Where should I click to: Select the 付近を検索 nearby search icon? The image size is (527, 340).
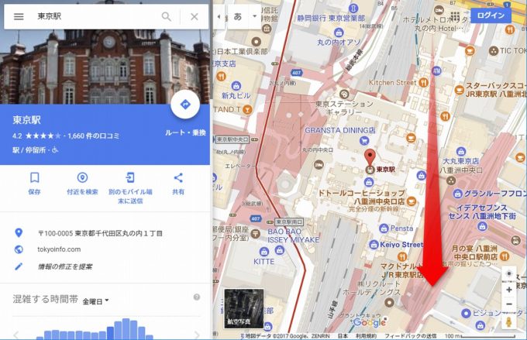[82, 178]
